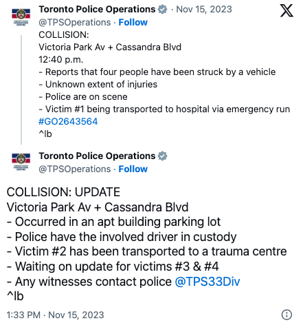Image resolution: width=303 pixels, height=323 pixels.
Task: Follow @TPSOperations from the first tweet
Action: coord(133,23)
